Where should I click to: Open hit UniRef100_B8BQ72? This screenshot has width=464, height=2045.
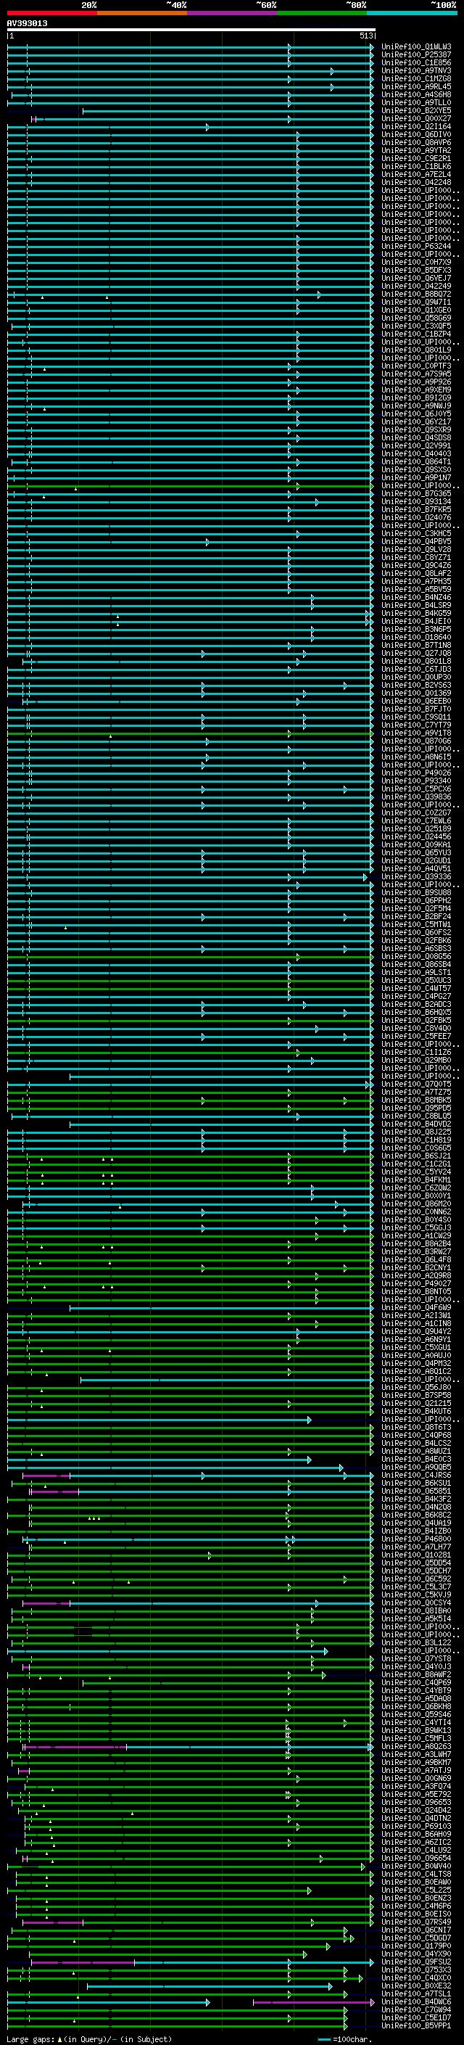(416, 294)
